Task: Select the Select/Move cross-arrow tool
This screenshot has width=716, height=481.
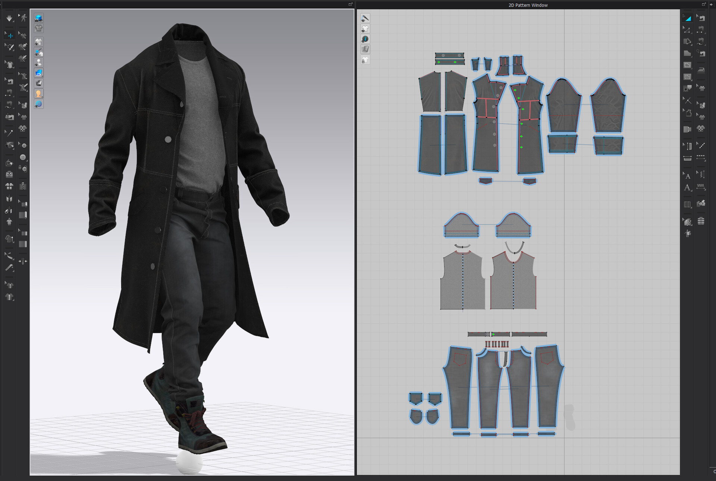Action: point(10,36)
